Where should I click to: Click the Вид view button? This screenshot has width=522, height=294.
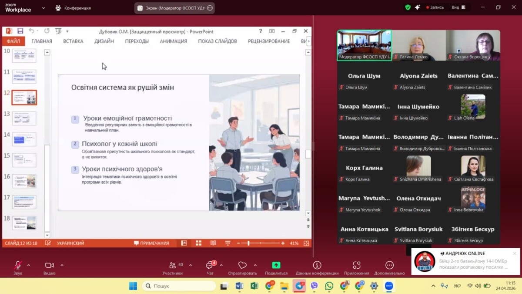click(458, 7)
